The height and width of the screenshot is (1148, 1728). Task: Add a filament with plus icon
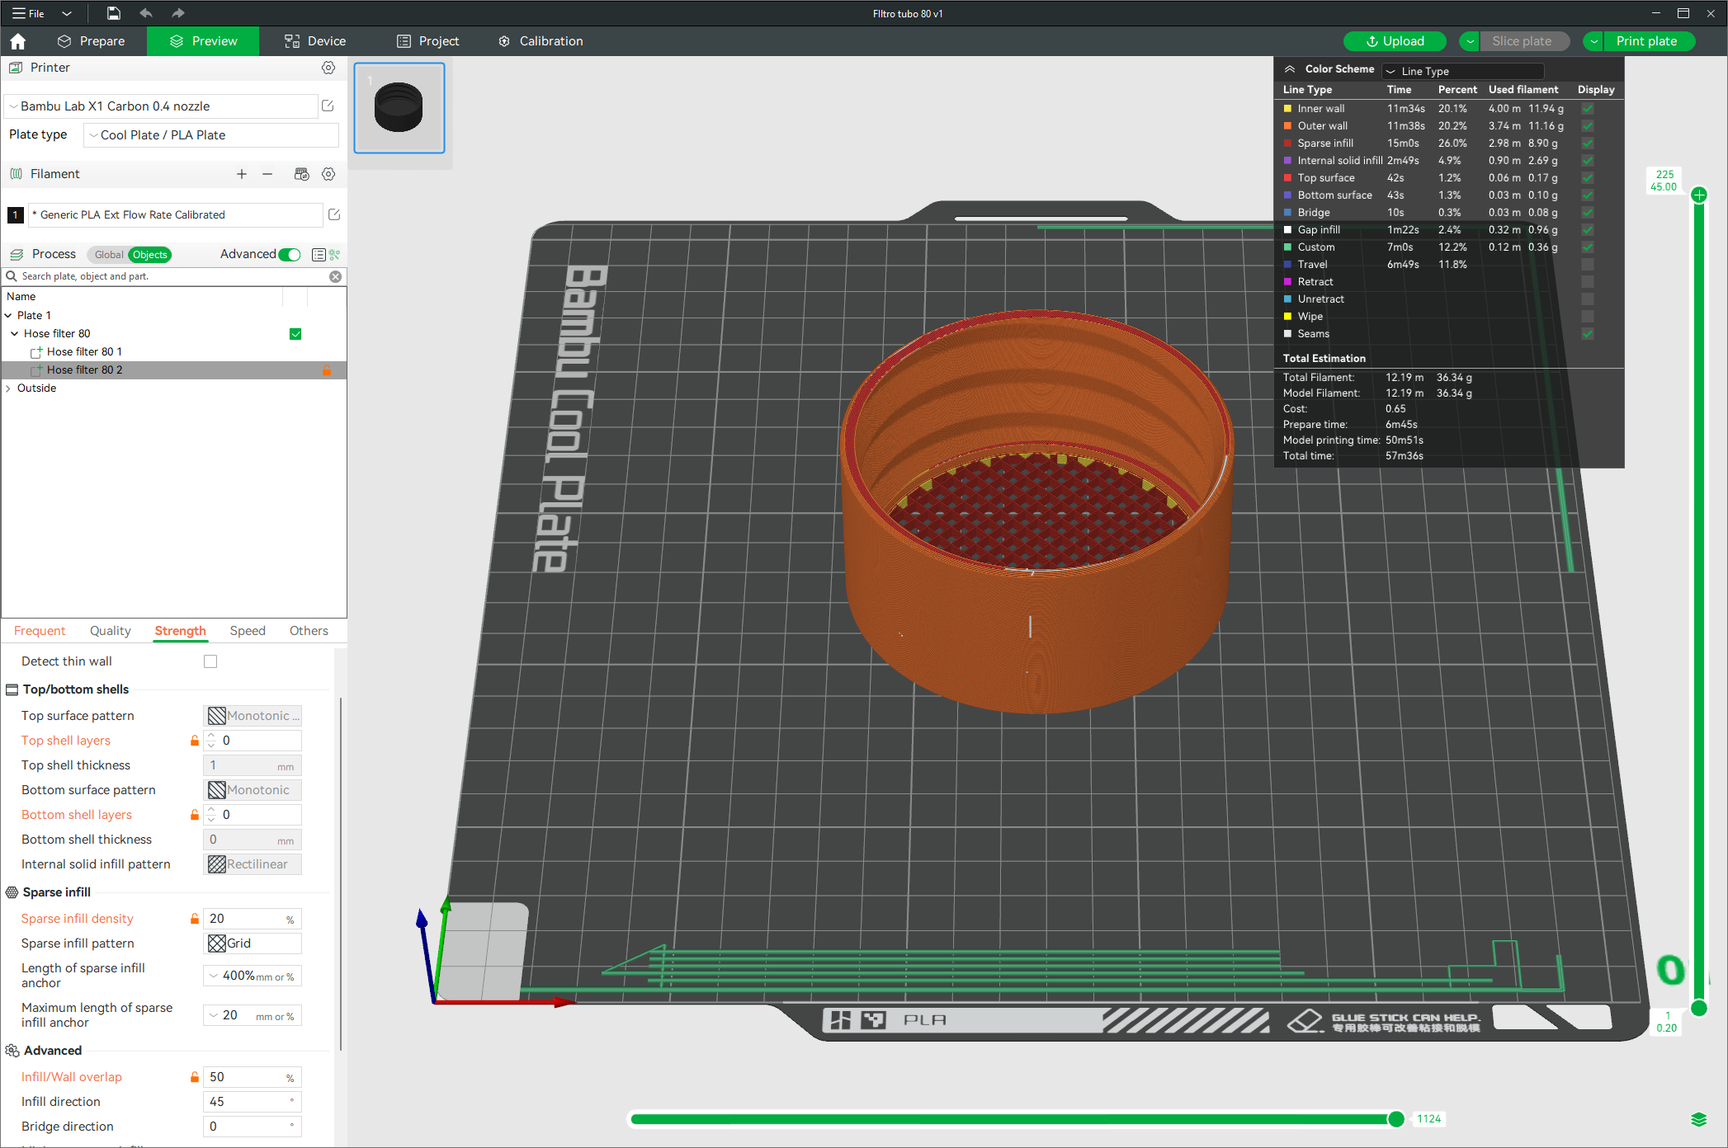(x=242, y=174)
